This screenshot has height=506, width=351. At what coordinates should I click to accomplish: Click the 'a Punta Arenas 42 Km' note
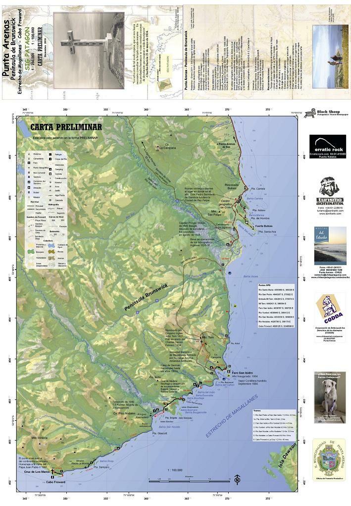coord(226,145)
